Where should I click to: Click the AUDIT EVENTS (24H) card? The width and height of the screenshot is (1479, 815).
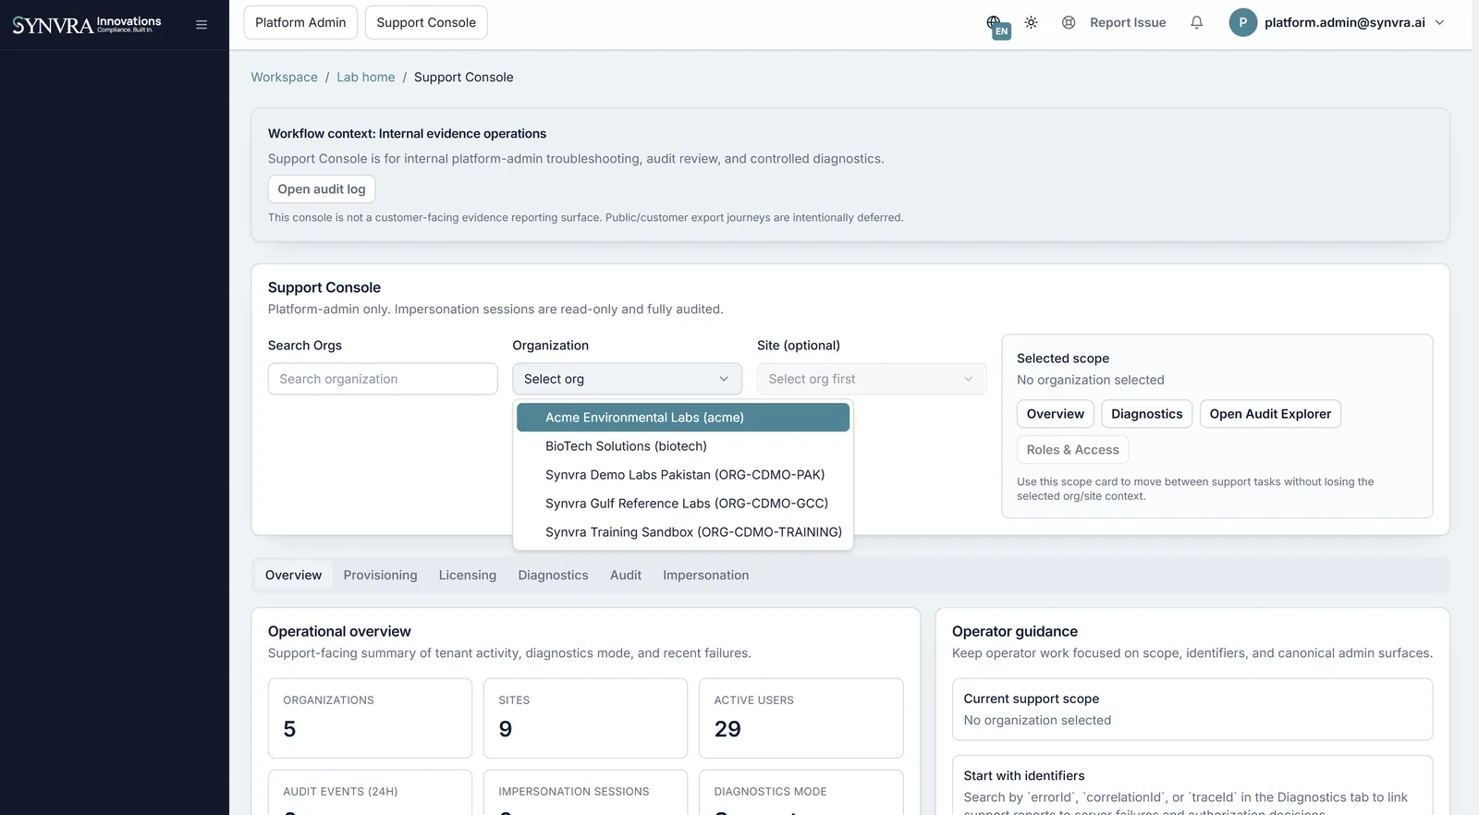pos(370,793)
